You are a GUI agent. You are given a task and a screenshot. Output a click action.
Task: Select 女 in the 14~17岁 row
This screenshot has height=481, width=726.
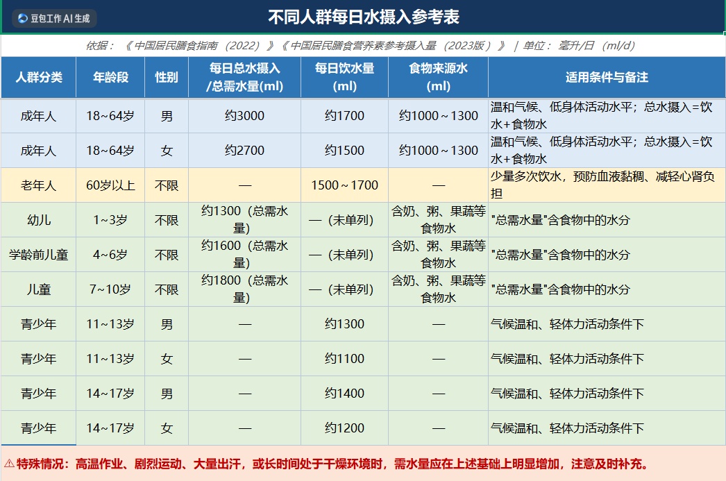(x=166, y=428)
